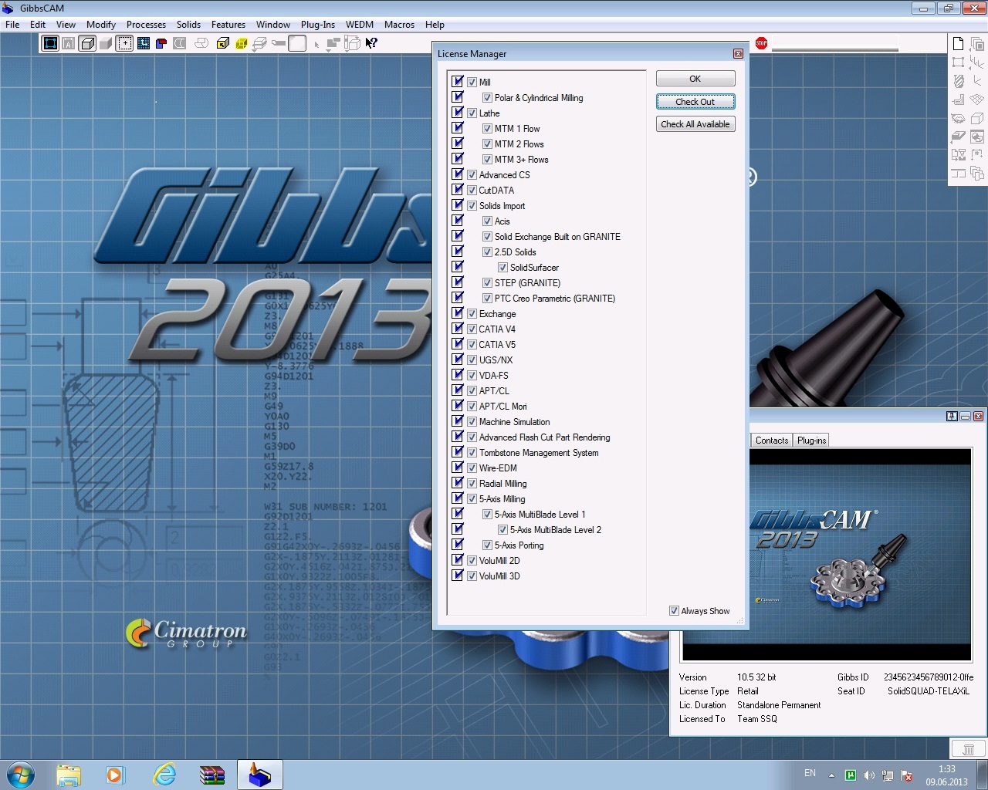Click the 'SolidSQUAD-TELAXiL' Seat ID value
The image size is (988, 790).
click(928, 691)
